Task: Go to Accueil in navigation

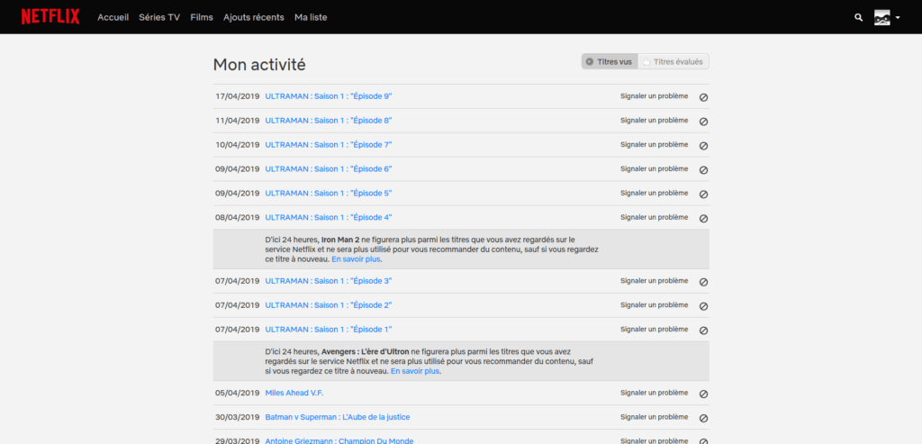Action: (113, 18)
